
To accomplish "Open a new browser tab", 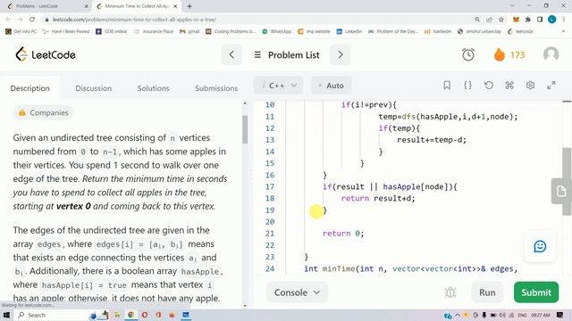I will click(189, 6).
